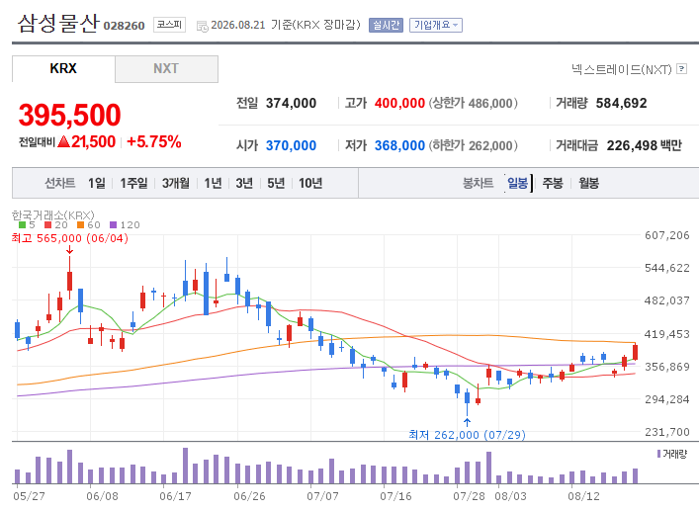Select the 1년 line chart period
Image resolution: width=699 pixels, height=512 pixels.
(x=213, y=183)
